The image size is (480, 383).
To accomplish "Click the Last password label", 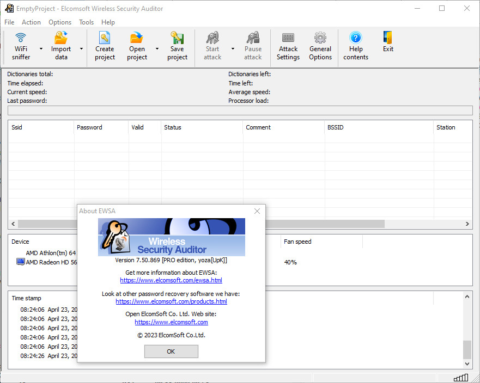I will pyautogui.click(x=27, y=101).
